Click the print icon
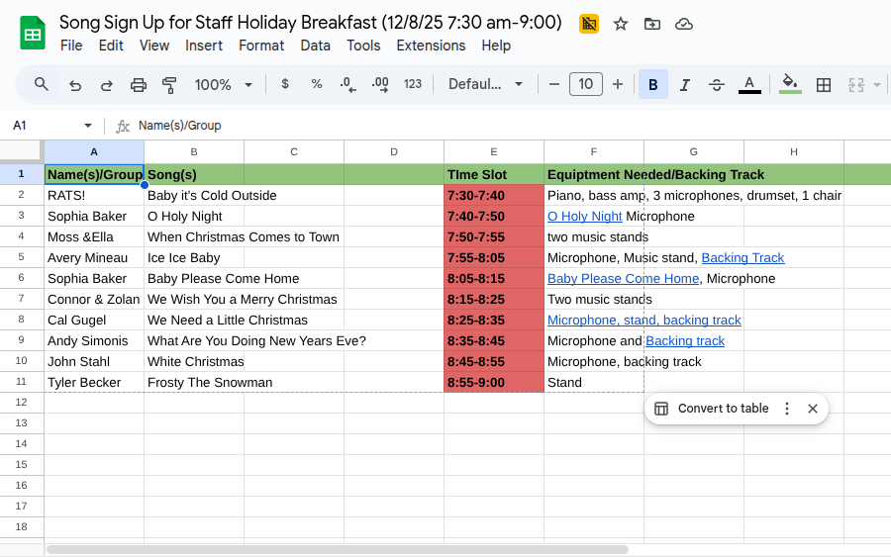The image size is (891, 557). coord(139,85)
